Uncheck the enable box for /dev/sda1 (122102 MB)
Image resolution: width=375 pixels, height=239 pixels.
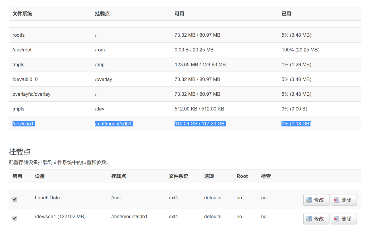click(x=15, y=218)
